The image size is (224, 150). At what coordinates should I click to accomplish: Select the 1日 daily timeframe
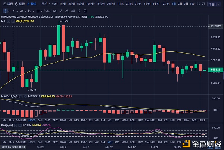[174, 4]
